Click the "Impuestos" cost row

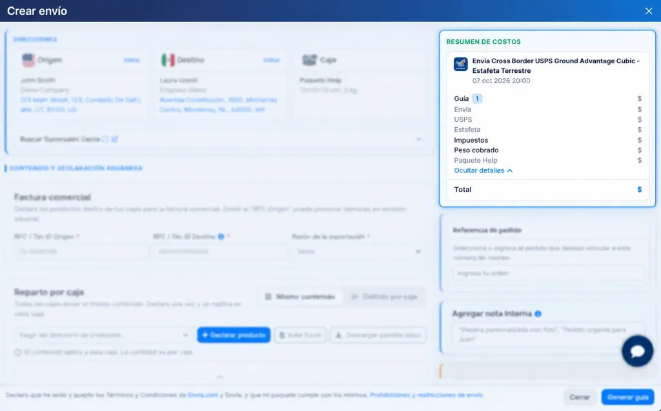(547, 140)
